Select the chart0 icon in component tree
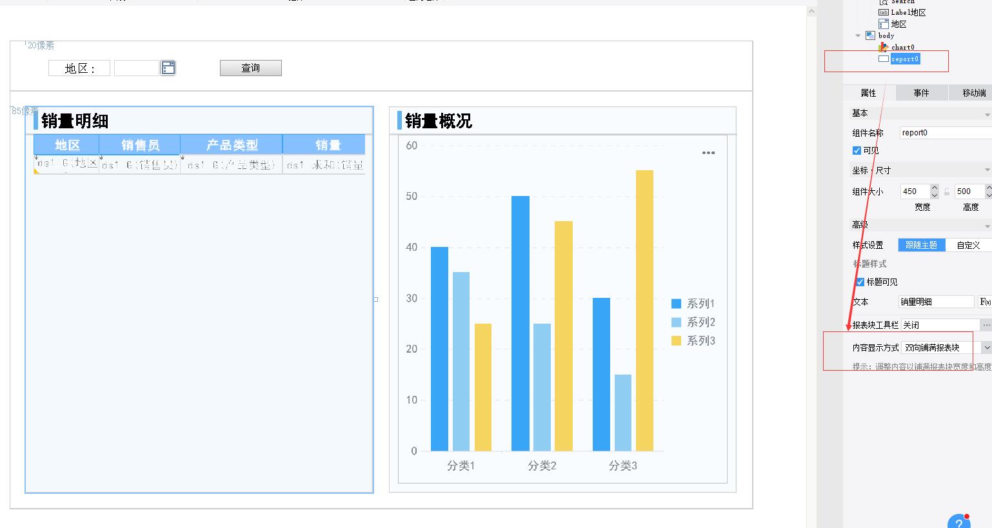 click(884, 47)
